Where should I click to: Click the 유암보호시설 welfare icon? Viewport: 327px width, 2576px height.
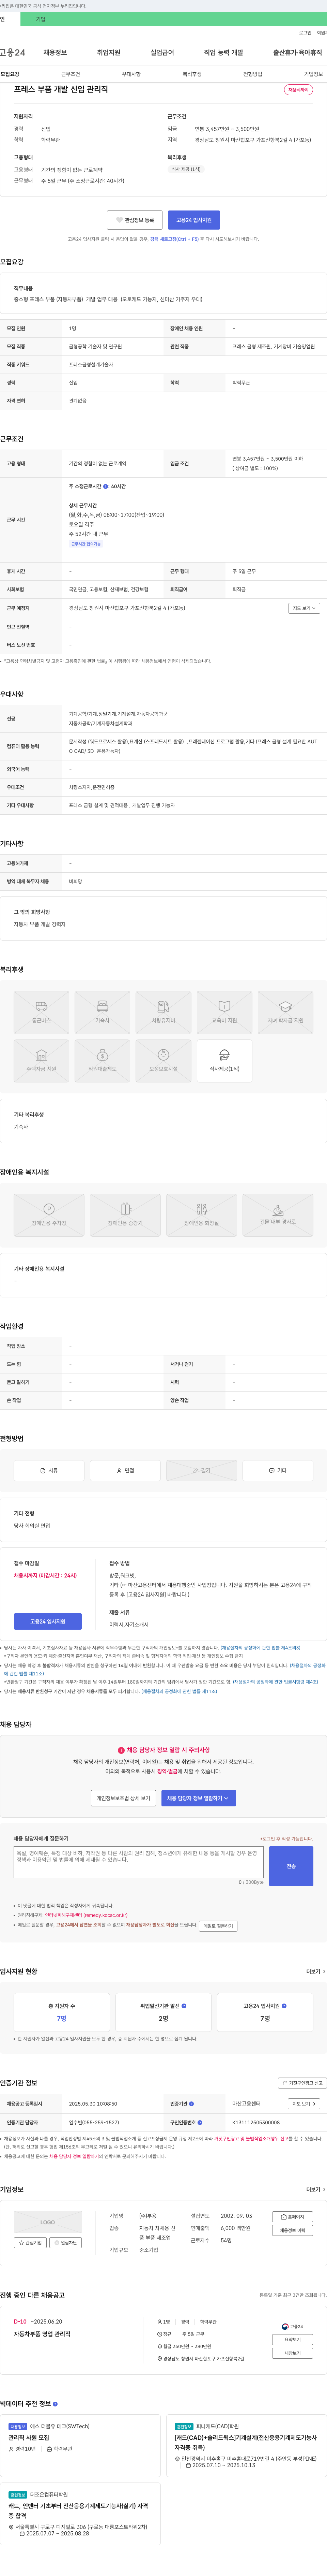(163, 1061)
